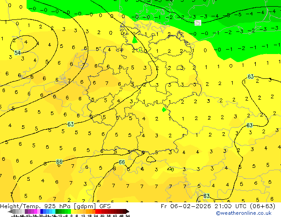Click the white square marker over Sweden
The width and height of the screenshot is (281, 217).
[198, 23]
